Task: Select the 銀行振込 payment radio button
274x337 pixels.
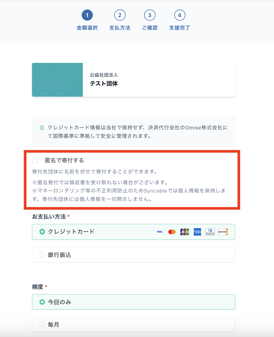Action: click(42, 255)
